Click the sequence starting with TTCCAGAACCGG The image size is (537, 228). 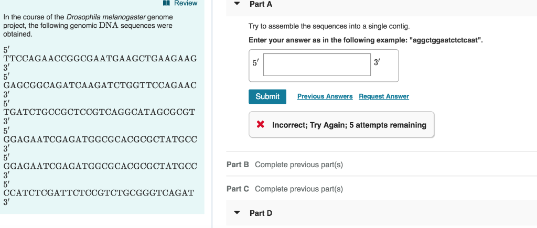pos(100,58)
